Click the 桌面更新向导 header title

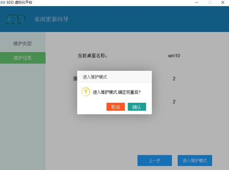click(x=51, y=19)
